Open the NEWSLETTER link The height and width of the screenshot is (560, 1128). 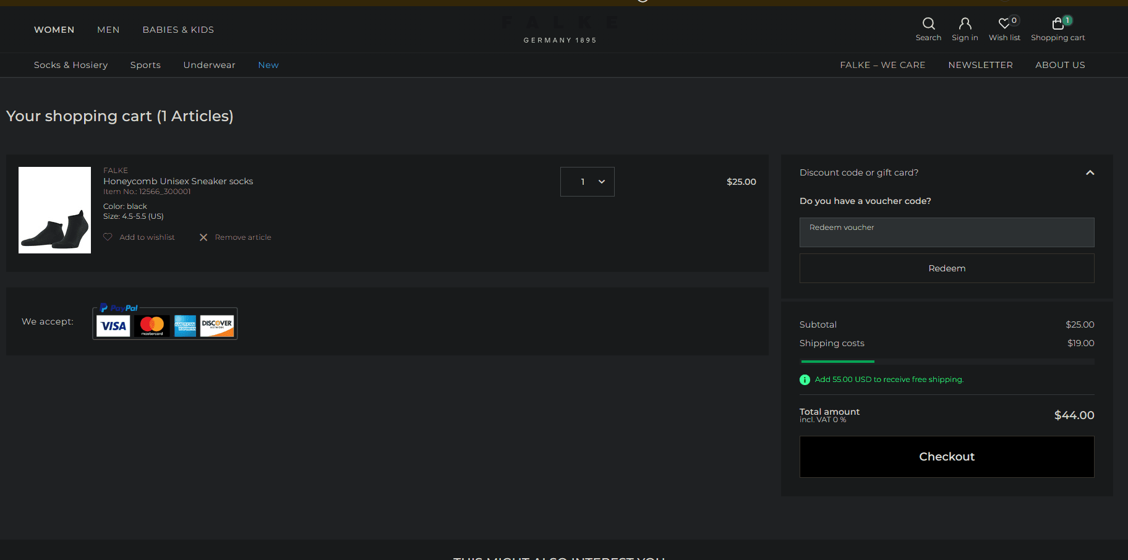tap(980, 65)
